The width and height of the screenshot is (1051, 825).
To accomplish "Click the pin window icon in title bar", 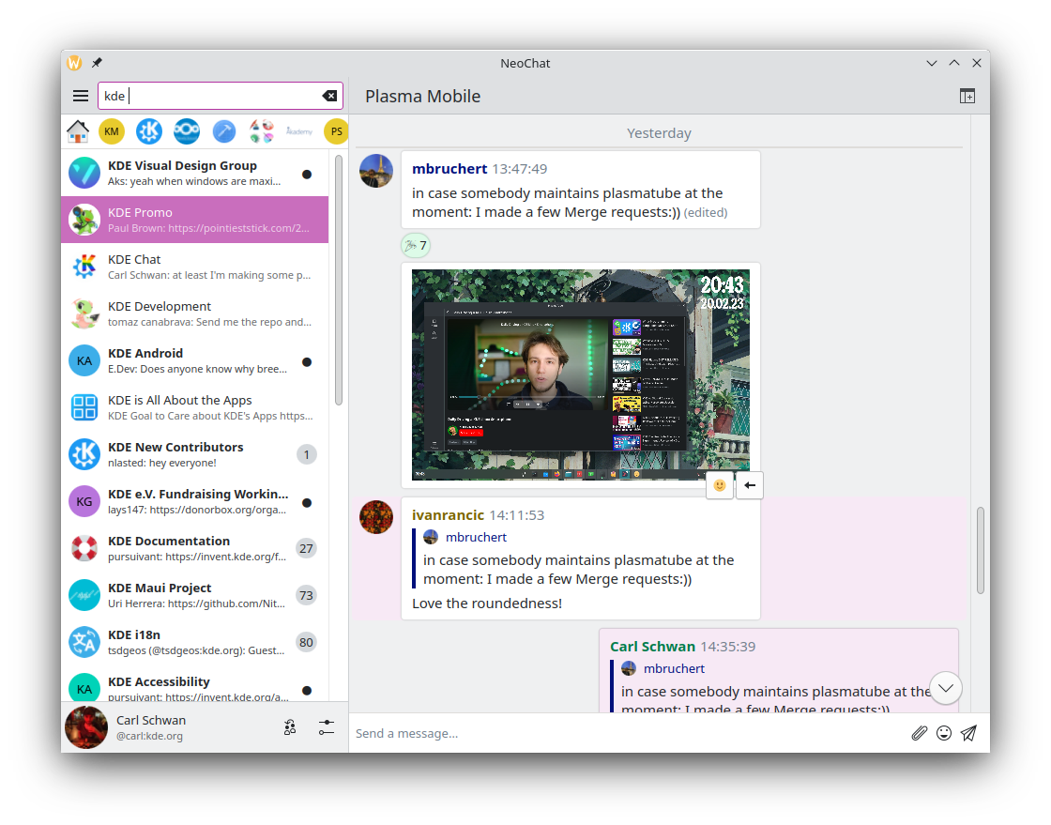I will point(98,62).
